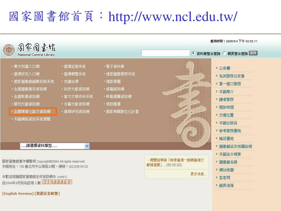Open 資圖資訊網 link
This screenshot has height=211, width=281.
click(115, 89)
